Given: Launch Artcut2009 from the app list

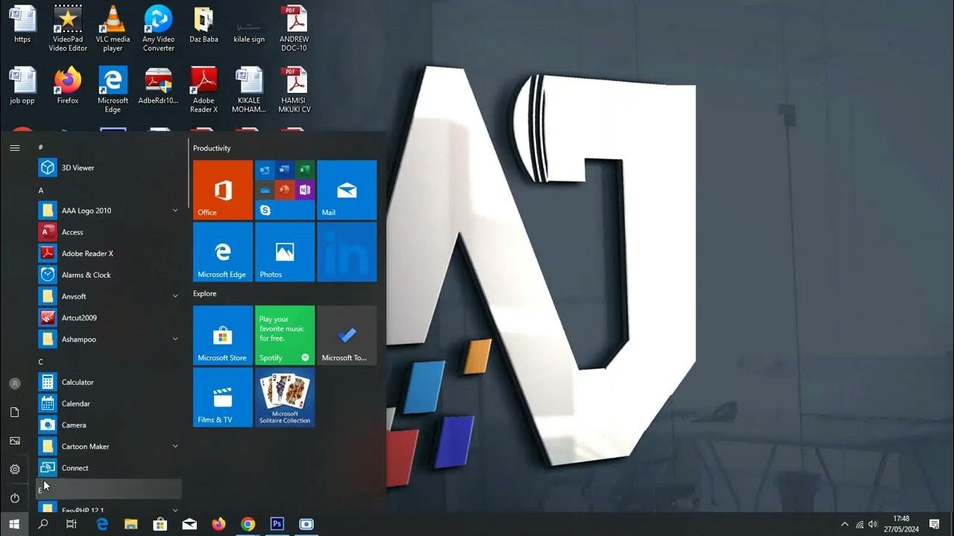Looking at the screenshot, I should tap(109, 318).
